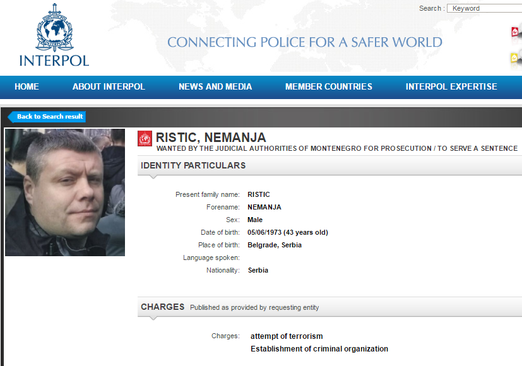Click the red notice icon beside RISTIC, NEMANJA

coord(145,139)
